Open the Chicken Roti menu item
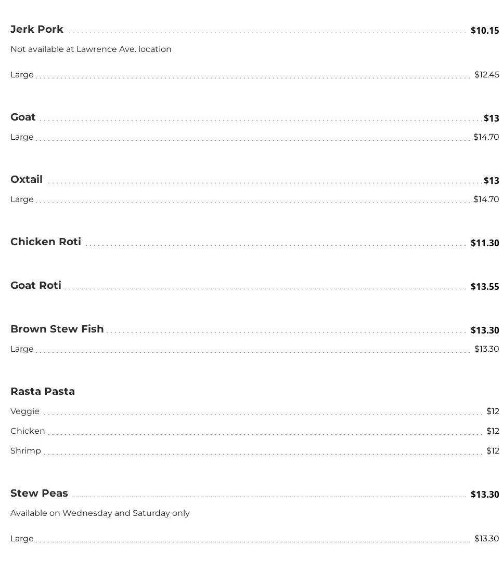The image size is (502, 572). click(46, 242)
